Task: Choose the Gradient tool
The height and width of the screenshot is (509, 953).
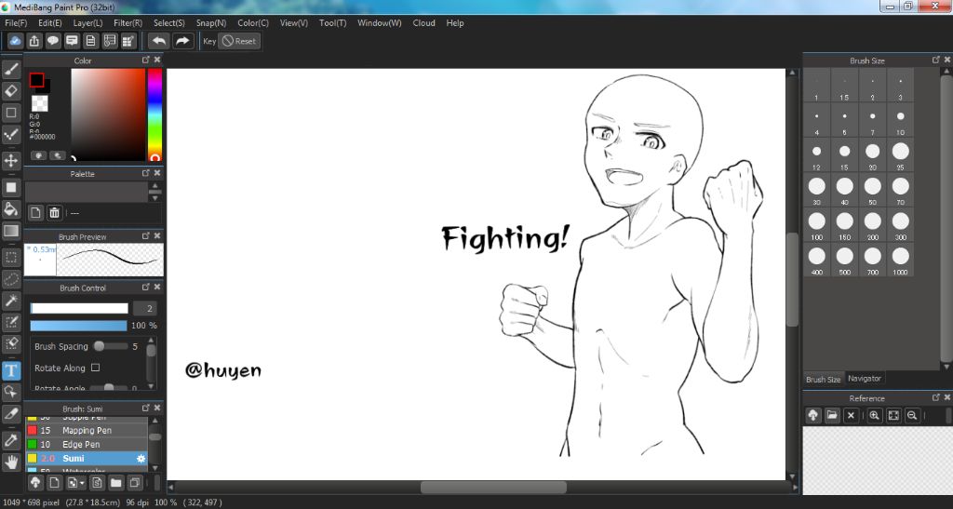Action: coord(11,231)
